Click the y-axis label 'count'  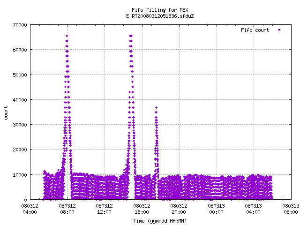click(x=6, y=113)
